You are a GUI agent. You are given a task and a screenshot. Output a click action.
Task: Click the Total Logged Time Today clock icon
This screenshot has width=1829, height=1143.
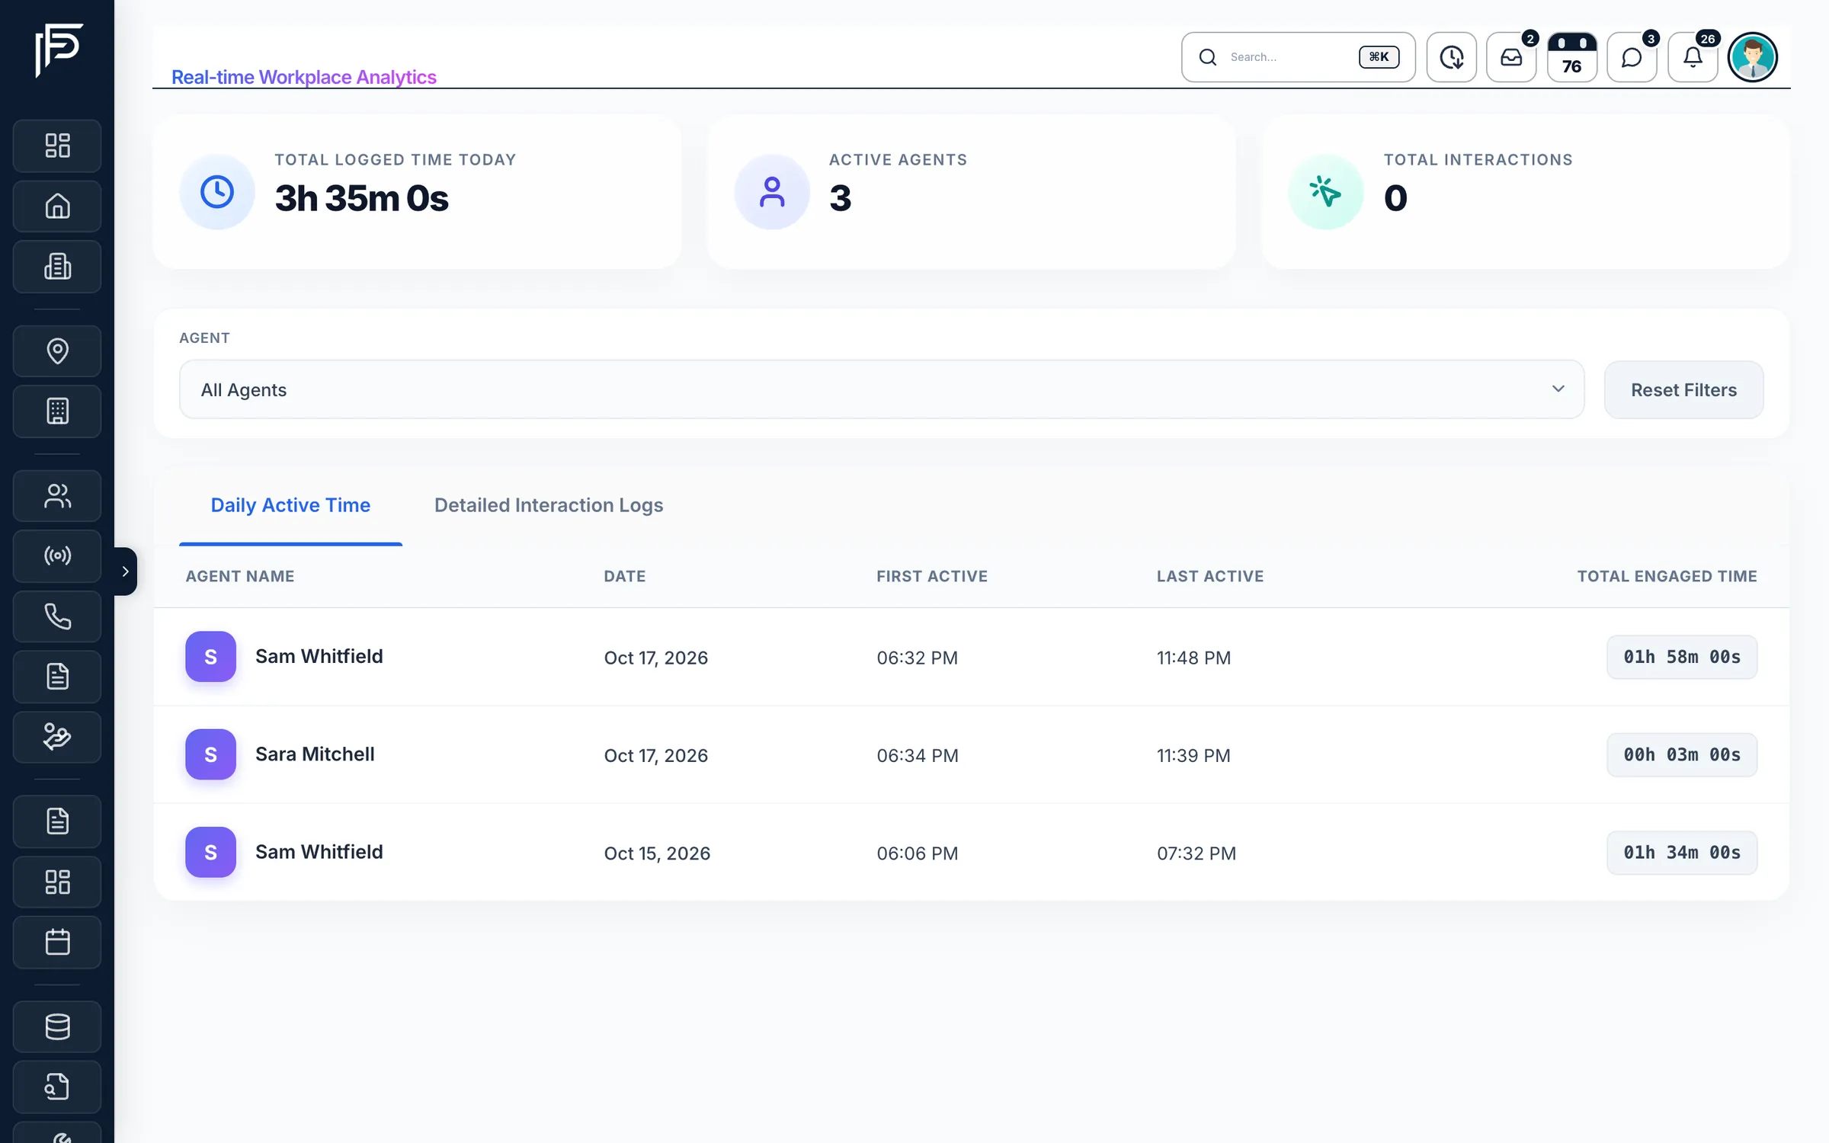pos(217,192)
